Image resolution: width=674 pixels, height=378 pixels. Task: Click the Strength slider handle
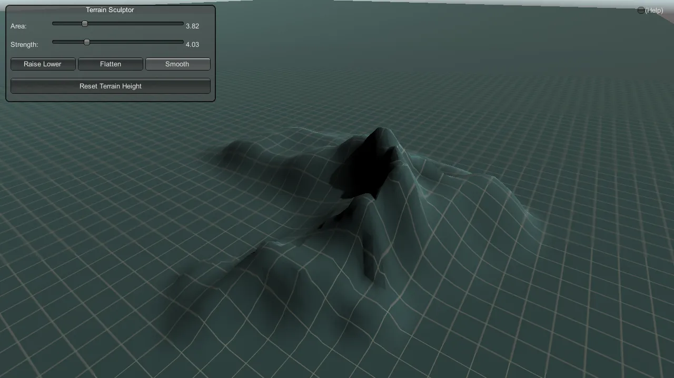[87, 42]
